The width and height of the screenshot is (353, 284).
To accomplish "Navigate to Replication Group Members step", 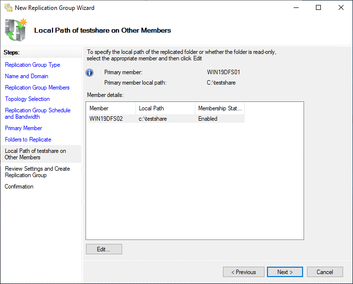I will pos(37,88).
